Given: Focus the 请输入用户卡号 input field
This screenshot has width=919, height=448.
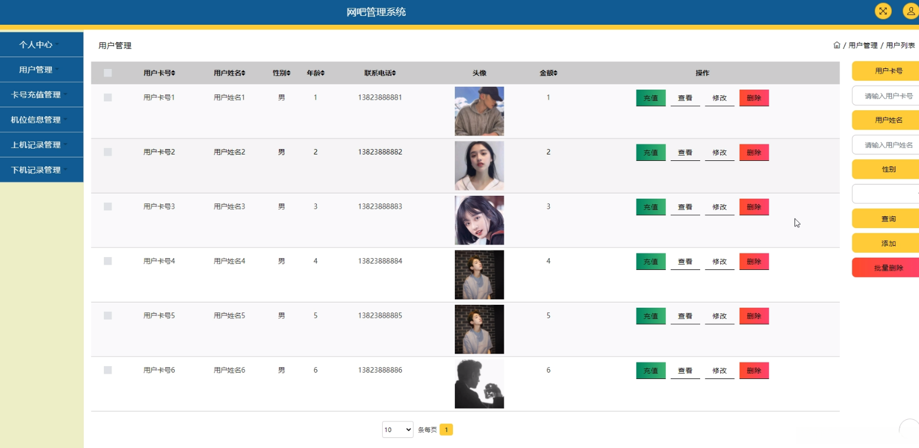Looking at the screenshot, I should pyautogui.click(x=885, y=95).
